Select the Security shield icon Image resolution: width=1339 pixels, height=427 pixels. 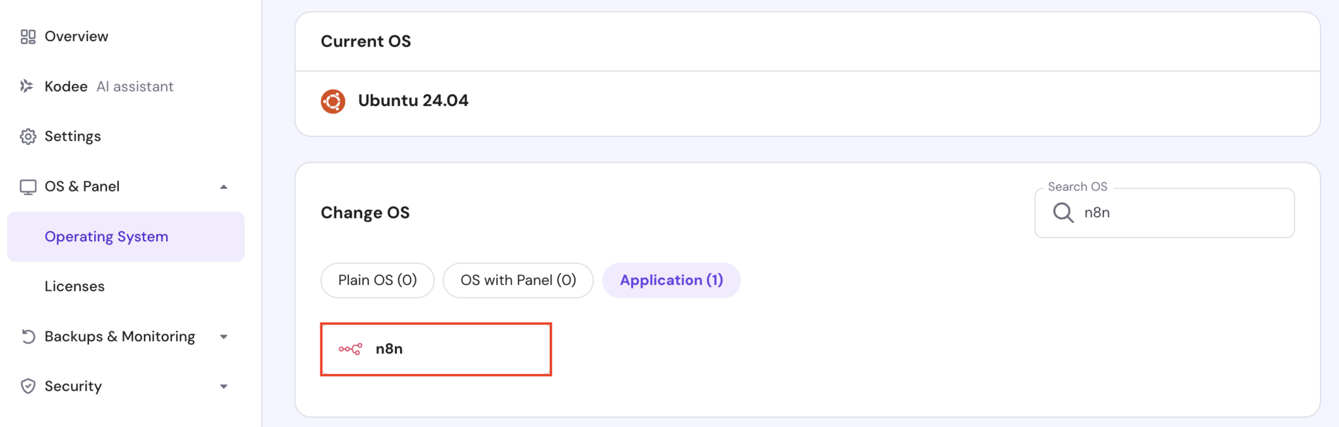(27, 386)
